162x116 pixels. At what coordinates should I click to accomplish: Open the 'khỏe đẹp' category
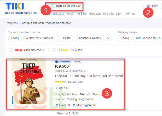coord(95,13)
